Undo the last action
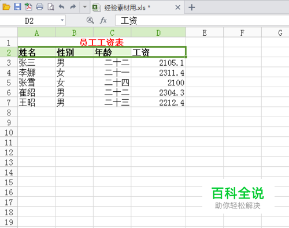This screenshot has height=228, width=289. coord(62,7)
